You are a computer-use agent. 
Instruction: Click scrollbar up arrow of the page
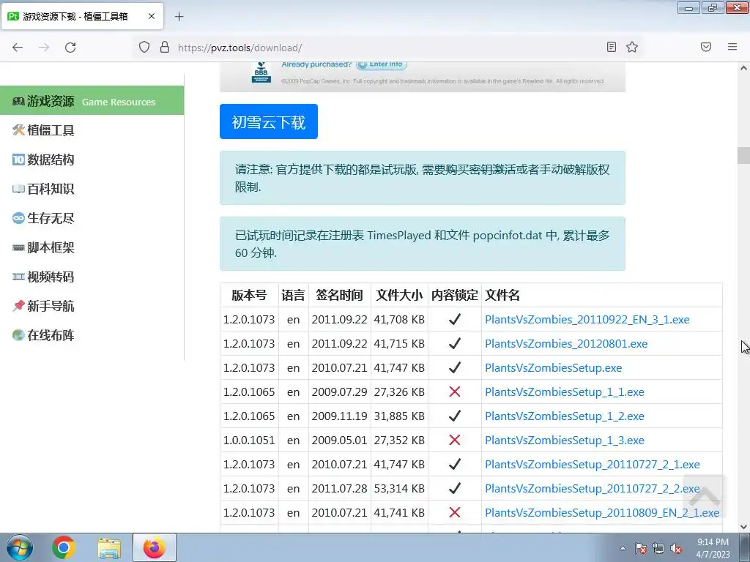(x=743, y=68)
